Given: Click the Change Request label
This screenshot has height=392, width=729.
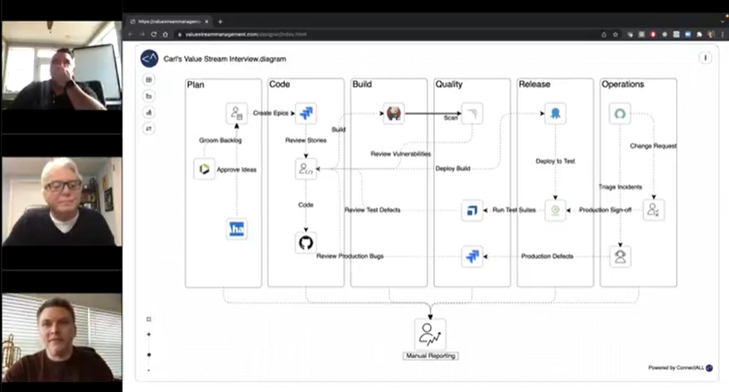Looking at the screenshot, I should tap(654, 146).
